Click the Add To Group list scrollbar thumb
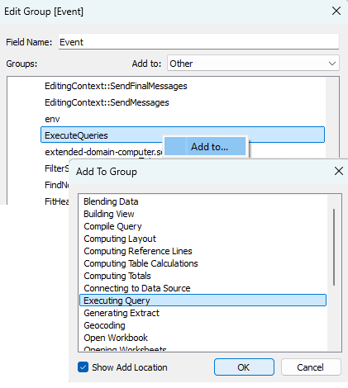 click(x=334, y=247)
